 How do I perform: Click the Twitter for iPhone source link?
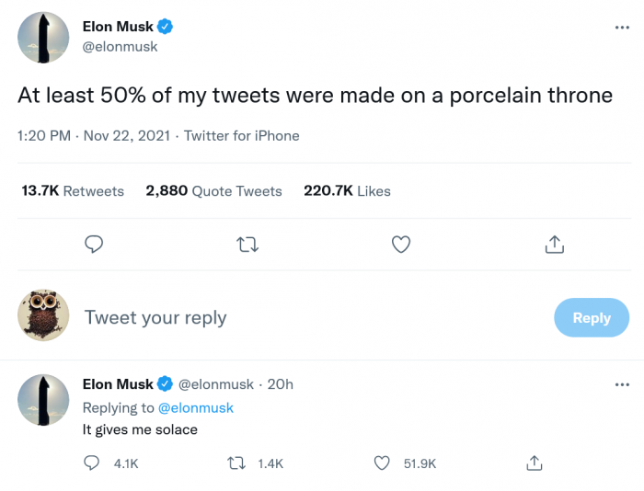coord(242,135)
